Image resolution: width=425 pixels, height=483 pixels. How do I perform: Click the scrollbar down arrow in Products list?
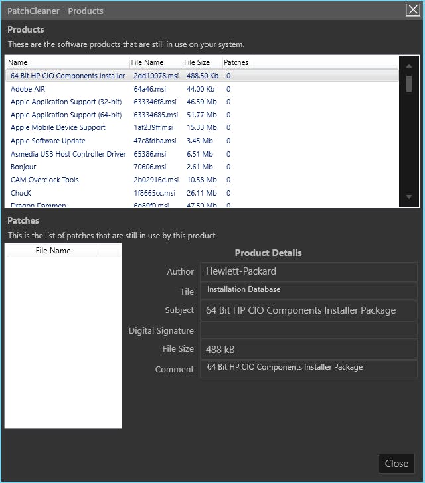point(409,197)
